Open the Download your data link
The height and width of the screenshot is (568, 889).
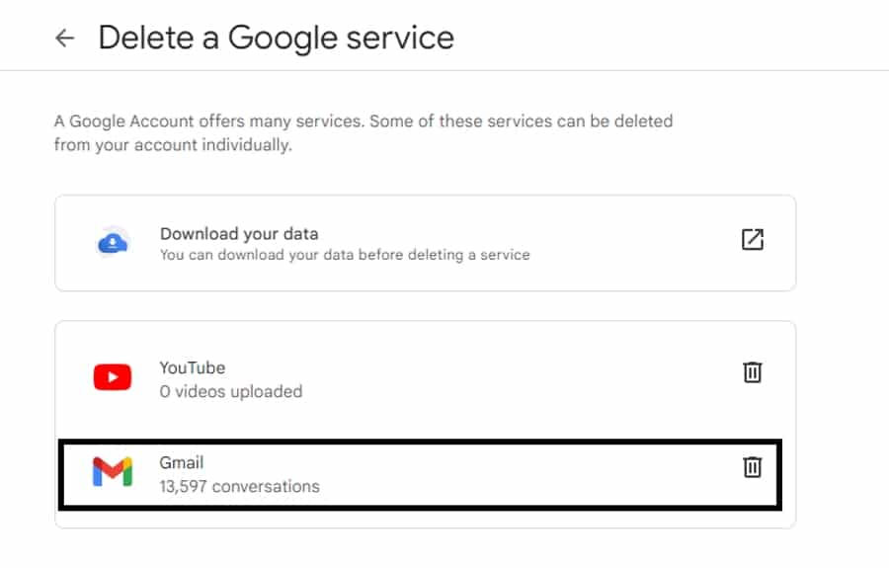point(239,234)
